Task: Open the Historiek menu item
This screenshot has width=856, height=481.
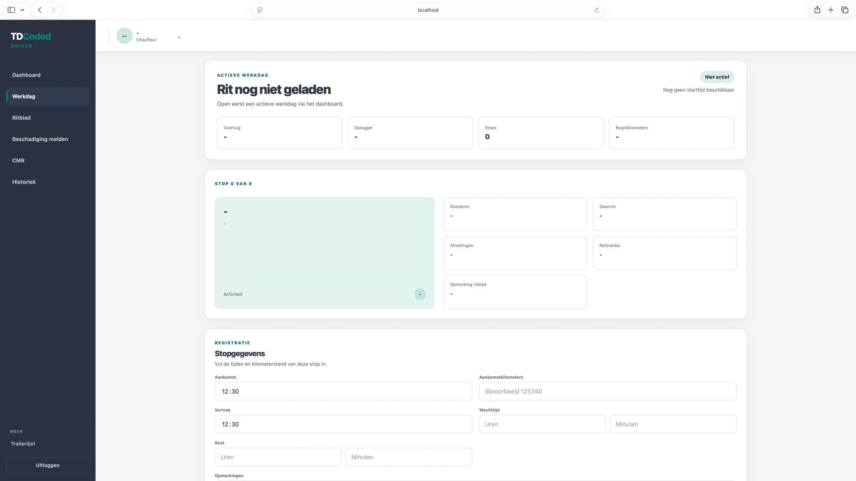Action: 48,182
